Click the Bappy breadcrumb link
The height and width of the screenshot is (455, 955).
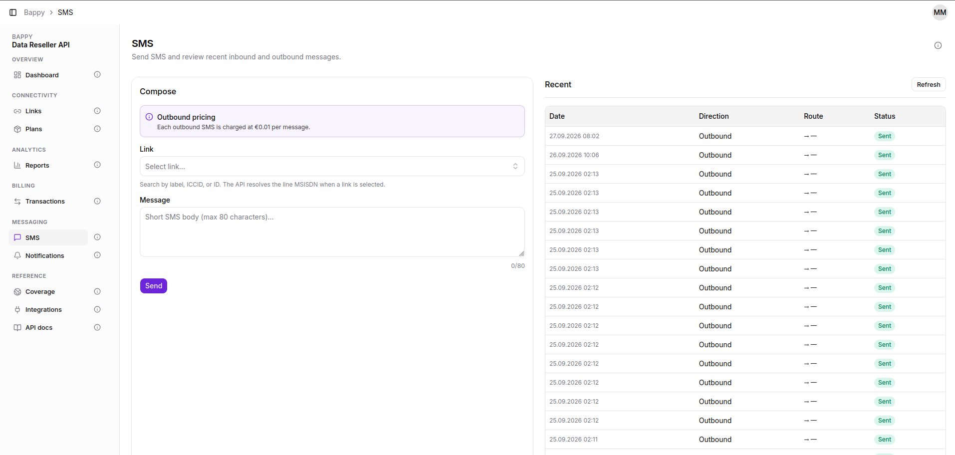coord(34,12)
